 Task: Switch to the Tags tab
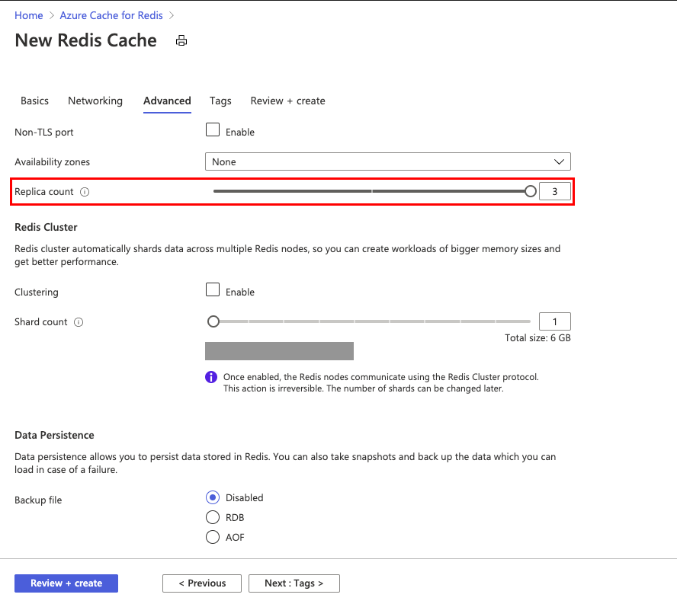220,101
